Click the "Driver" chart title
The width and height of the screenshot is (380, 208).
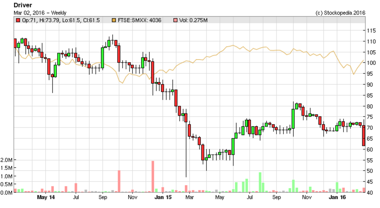coord(23,5)
